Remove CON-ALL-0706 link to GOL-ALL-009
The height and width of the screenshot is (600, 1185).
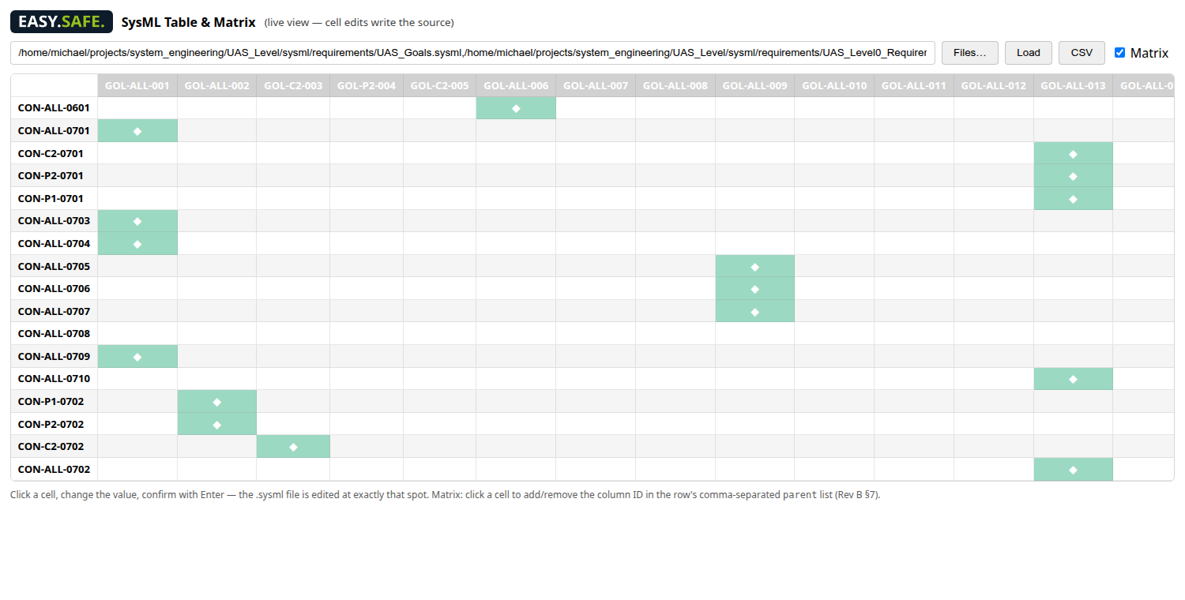click(x=754, y=289)
